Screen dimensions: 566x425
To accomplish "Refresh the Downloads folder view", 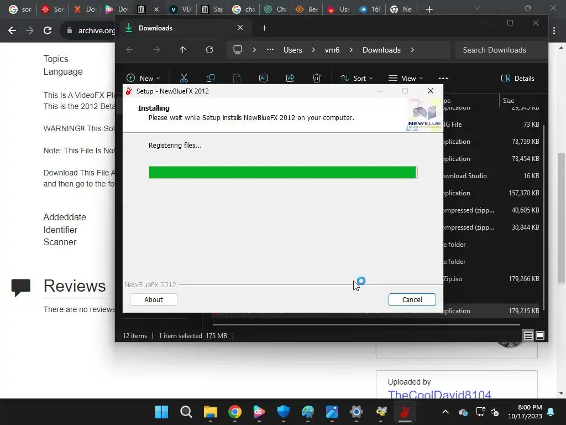I will (209, 50).
